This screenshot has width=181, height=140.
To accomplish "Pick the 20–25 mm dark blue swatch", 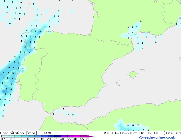I will (51, 136).
